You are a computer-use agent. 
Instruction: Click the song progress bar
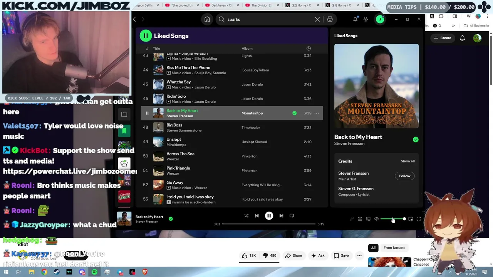point(269,224)
